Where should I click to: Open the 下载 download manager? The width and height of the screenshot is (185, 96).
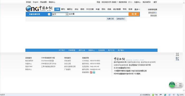pyautogui.click(x=155, y=95)
